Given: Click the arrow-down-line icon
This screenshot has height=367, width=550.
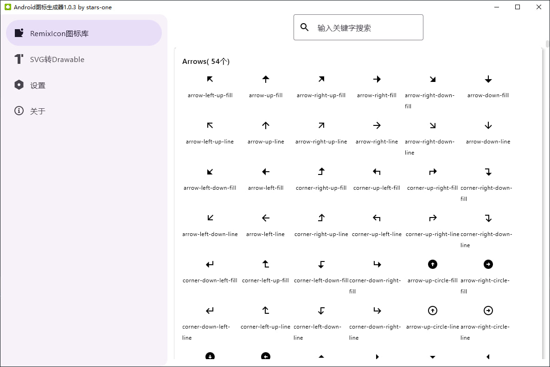Looking at the screenshot, I should (488, 125).
